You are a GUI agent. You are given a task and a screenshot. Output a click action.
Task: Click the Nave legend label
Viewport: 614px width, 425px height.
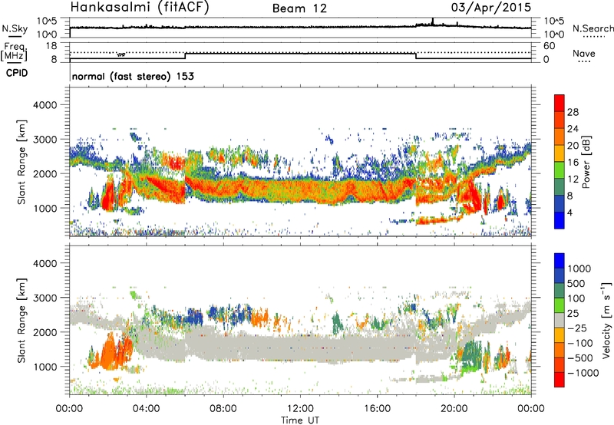[584, 54]
